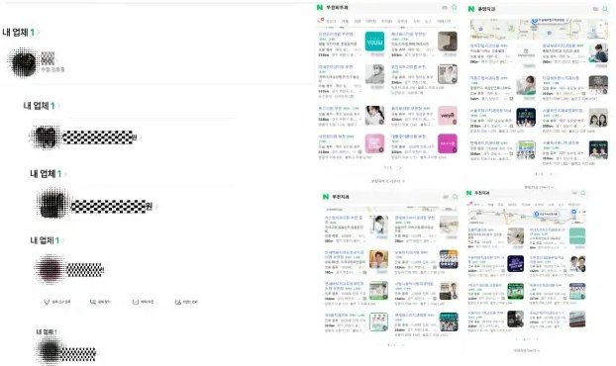Click the green Naver N logo in top-left search panel

pyautogui.click(x=320, y=8)
